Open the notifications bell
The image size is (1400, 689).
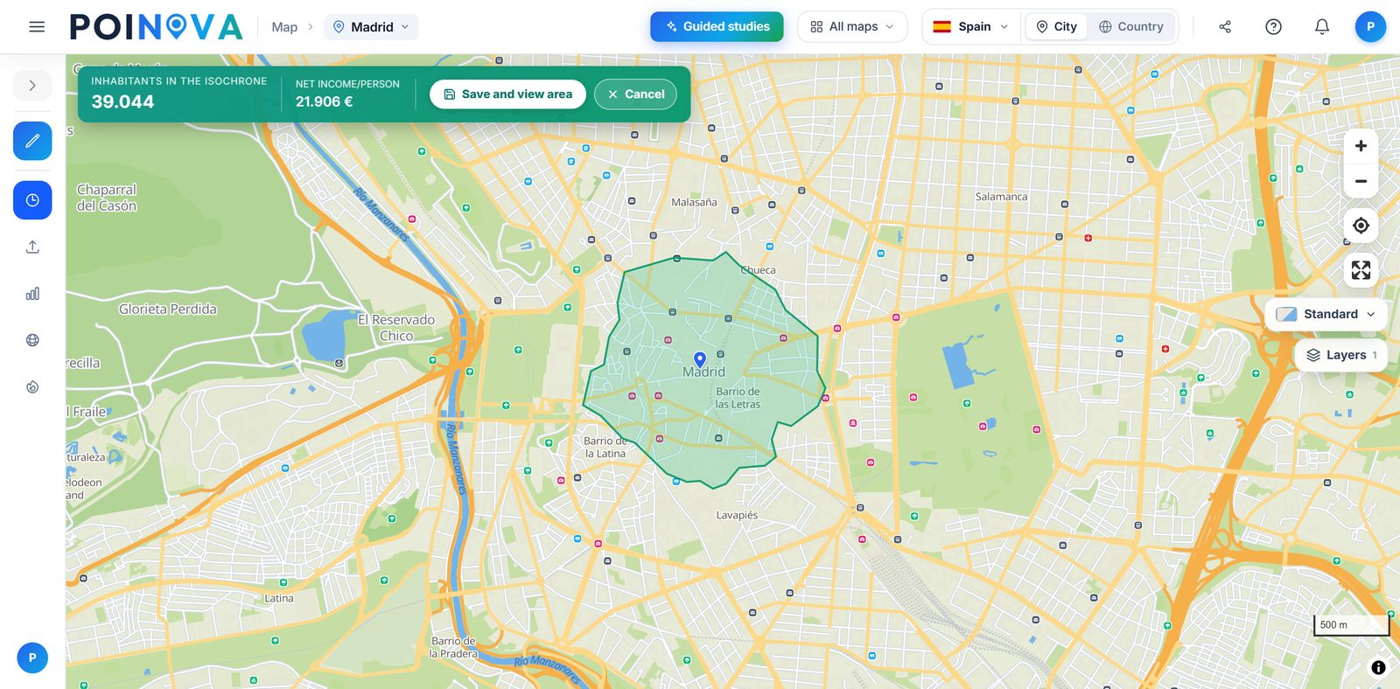[1322, 27]
